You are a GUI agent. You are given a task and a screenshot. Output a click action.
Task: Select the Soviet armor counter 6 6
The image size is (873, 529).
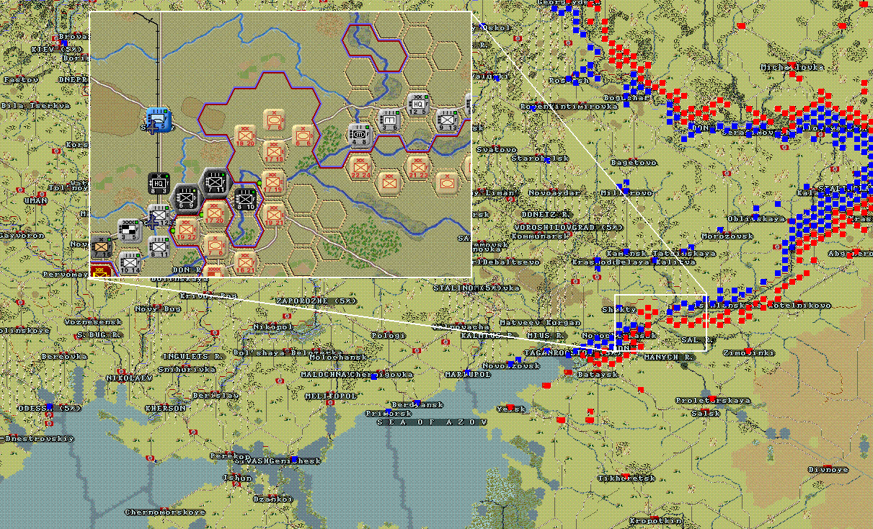pyautogui.click(x=302, y=135)
